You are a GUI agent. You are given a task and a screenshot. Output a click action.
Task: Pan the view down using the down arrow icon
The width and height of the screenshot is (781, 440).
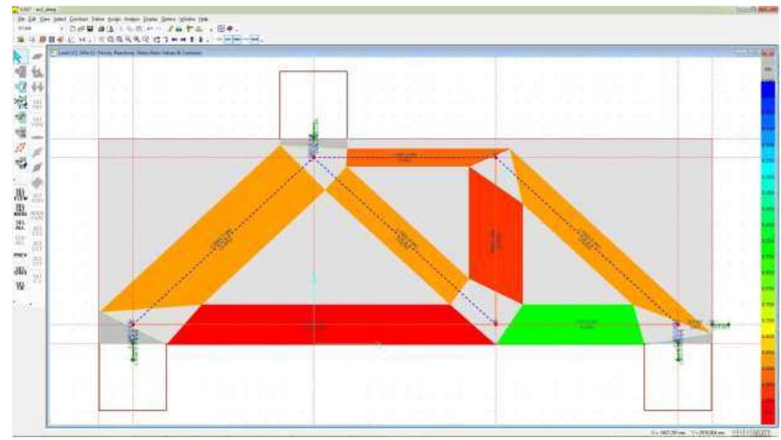coord(201,40)
